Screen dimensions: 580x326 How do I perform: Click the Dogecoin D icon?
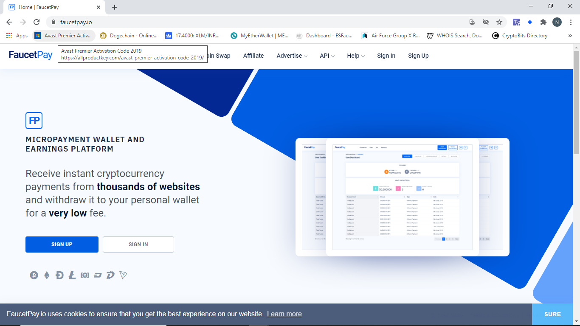tap(59, 275)
